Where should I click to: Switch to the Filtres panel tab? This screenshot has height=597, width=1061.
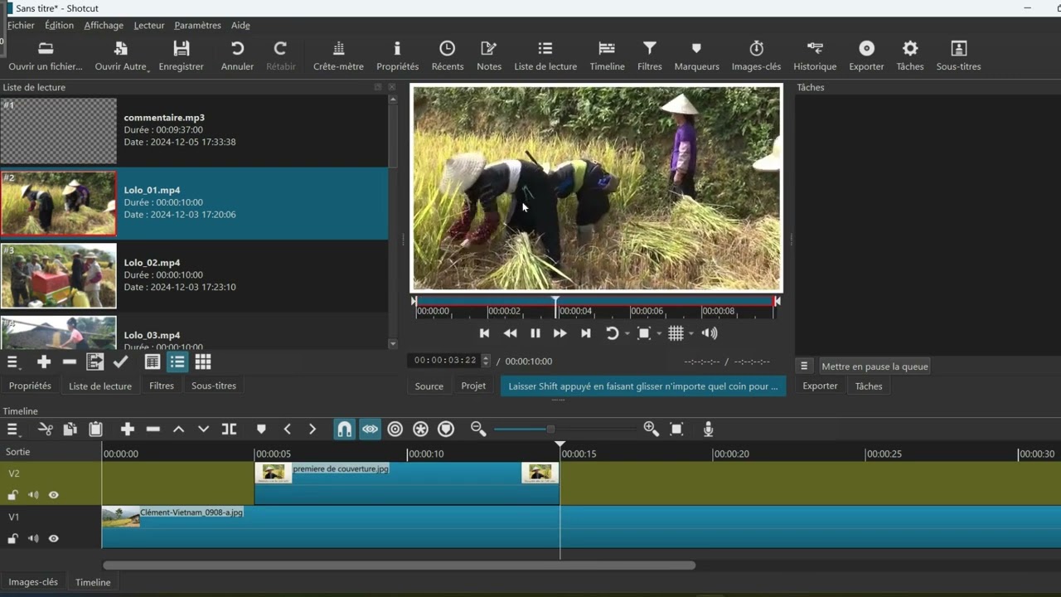162,386
